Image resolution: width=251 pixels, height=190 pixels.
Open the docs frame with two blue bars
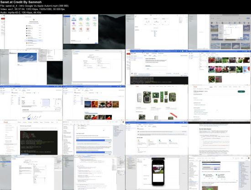94,138
